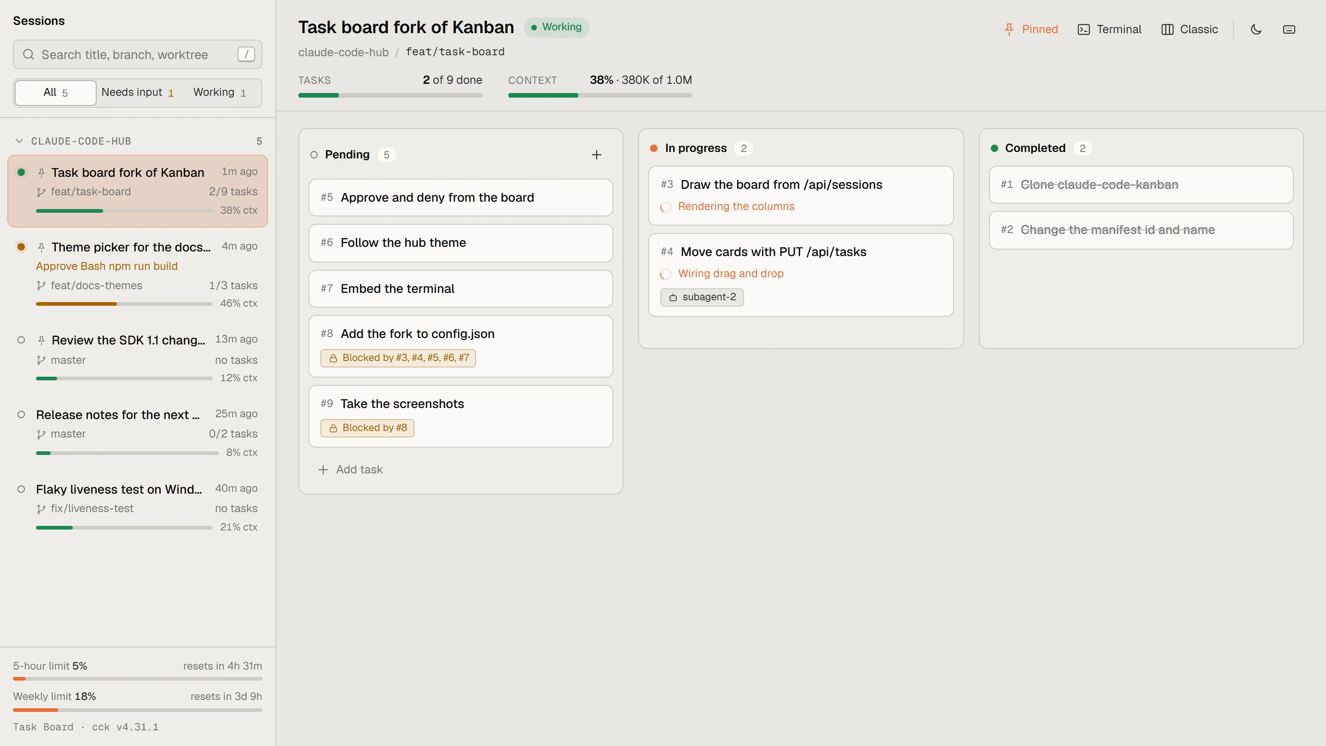Screen dimensions: 1326x746
Task: Open keyboard shortcuts icon in header
Action: pyautogui.click(x=1289, y=29)
